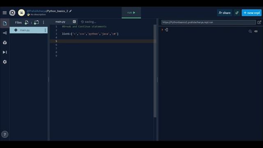Open the user avatar profile picture

(x=21, y=13)
